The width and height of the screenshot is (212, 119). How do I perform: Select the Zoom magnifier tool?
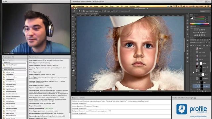73,65
